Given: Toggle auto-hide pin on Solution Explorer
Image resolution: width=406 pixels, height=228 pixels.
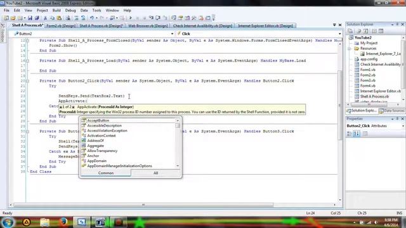Looking at the screenshot, I should (x=398, y=24).
